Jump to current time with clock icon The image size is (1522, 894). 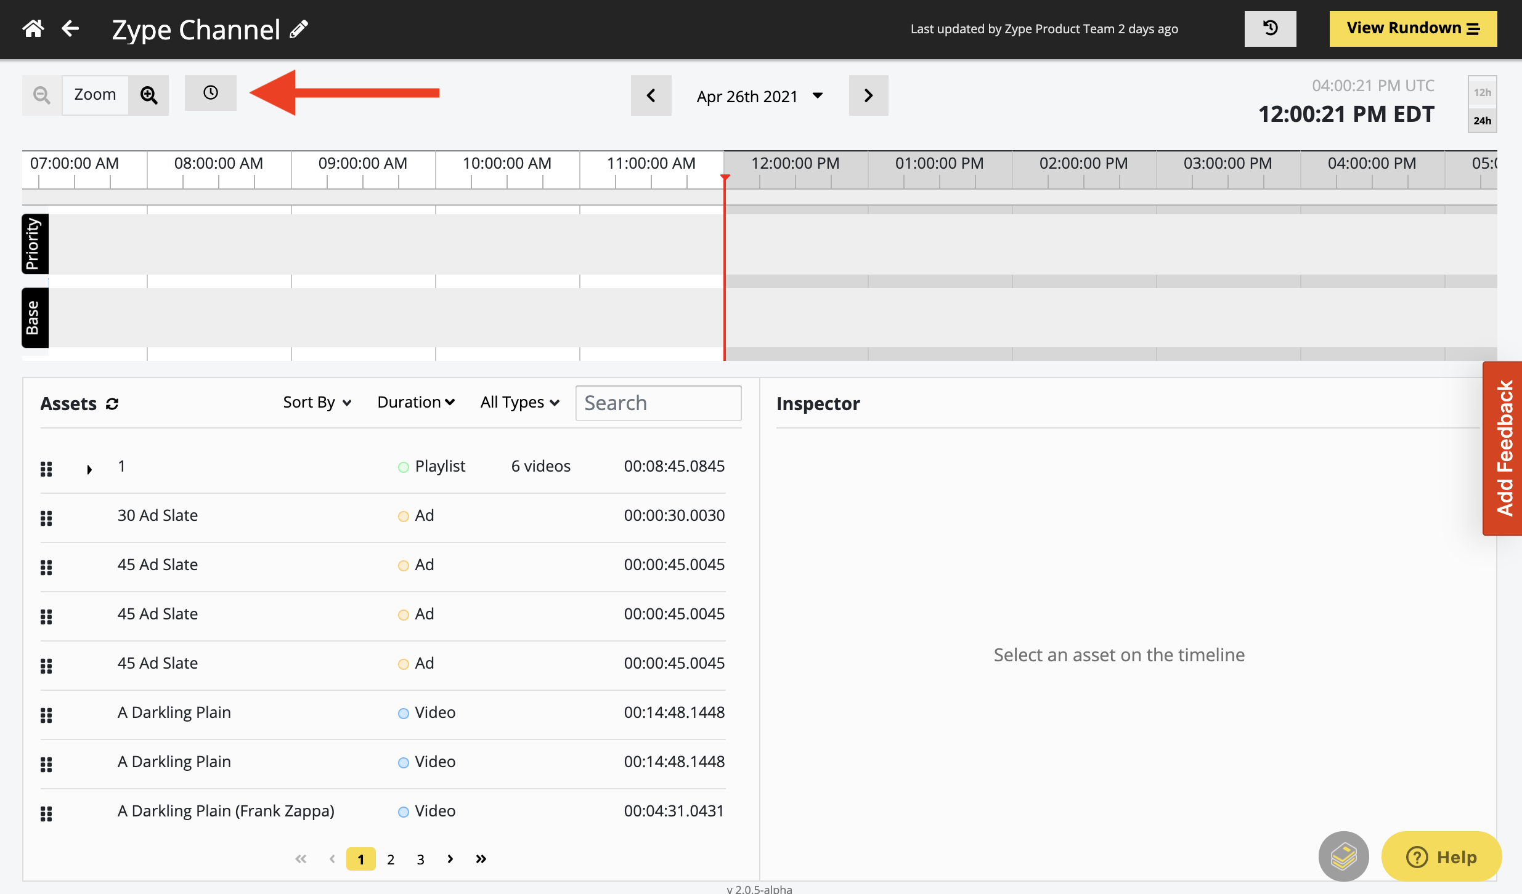211,93
